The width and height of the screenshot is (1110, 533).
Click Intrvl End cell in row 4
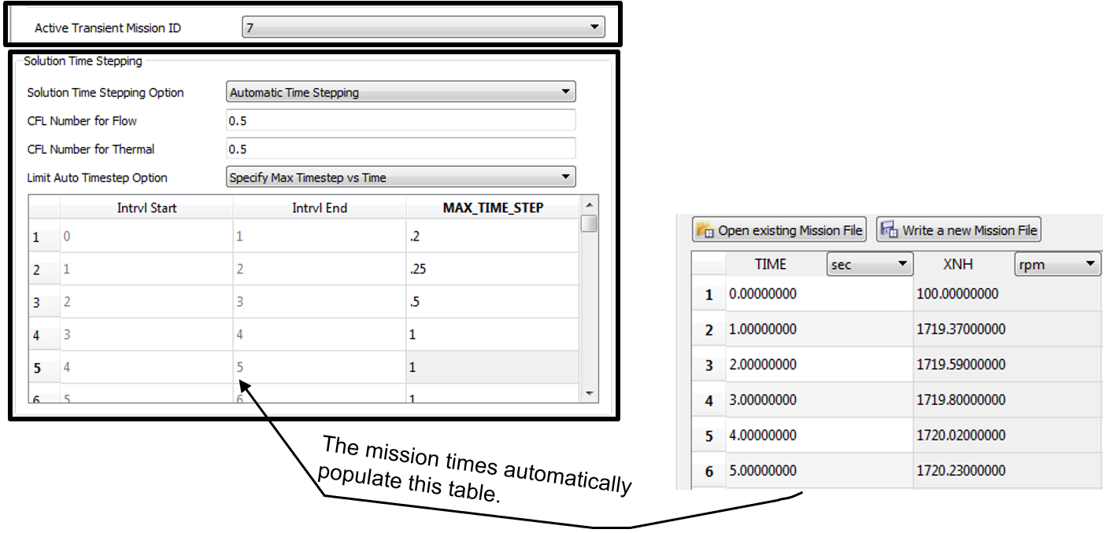(320, 335)
